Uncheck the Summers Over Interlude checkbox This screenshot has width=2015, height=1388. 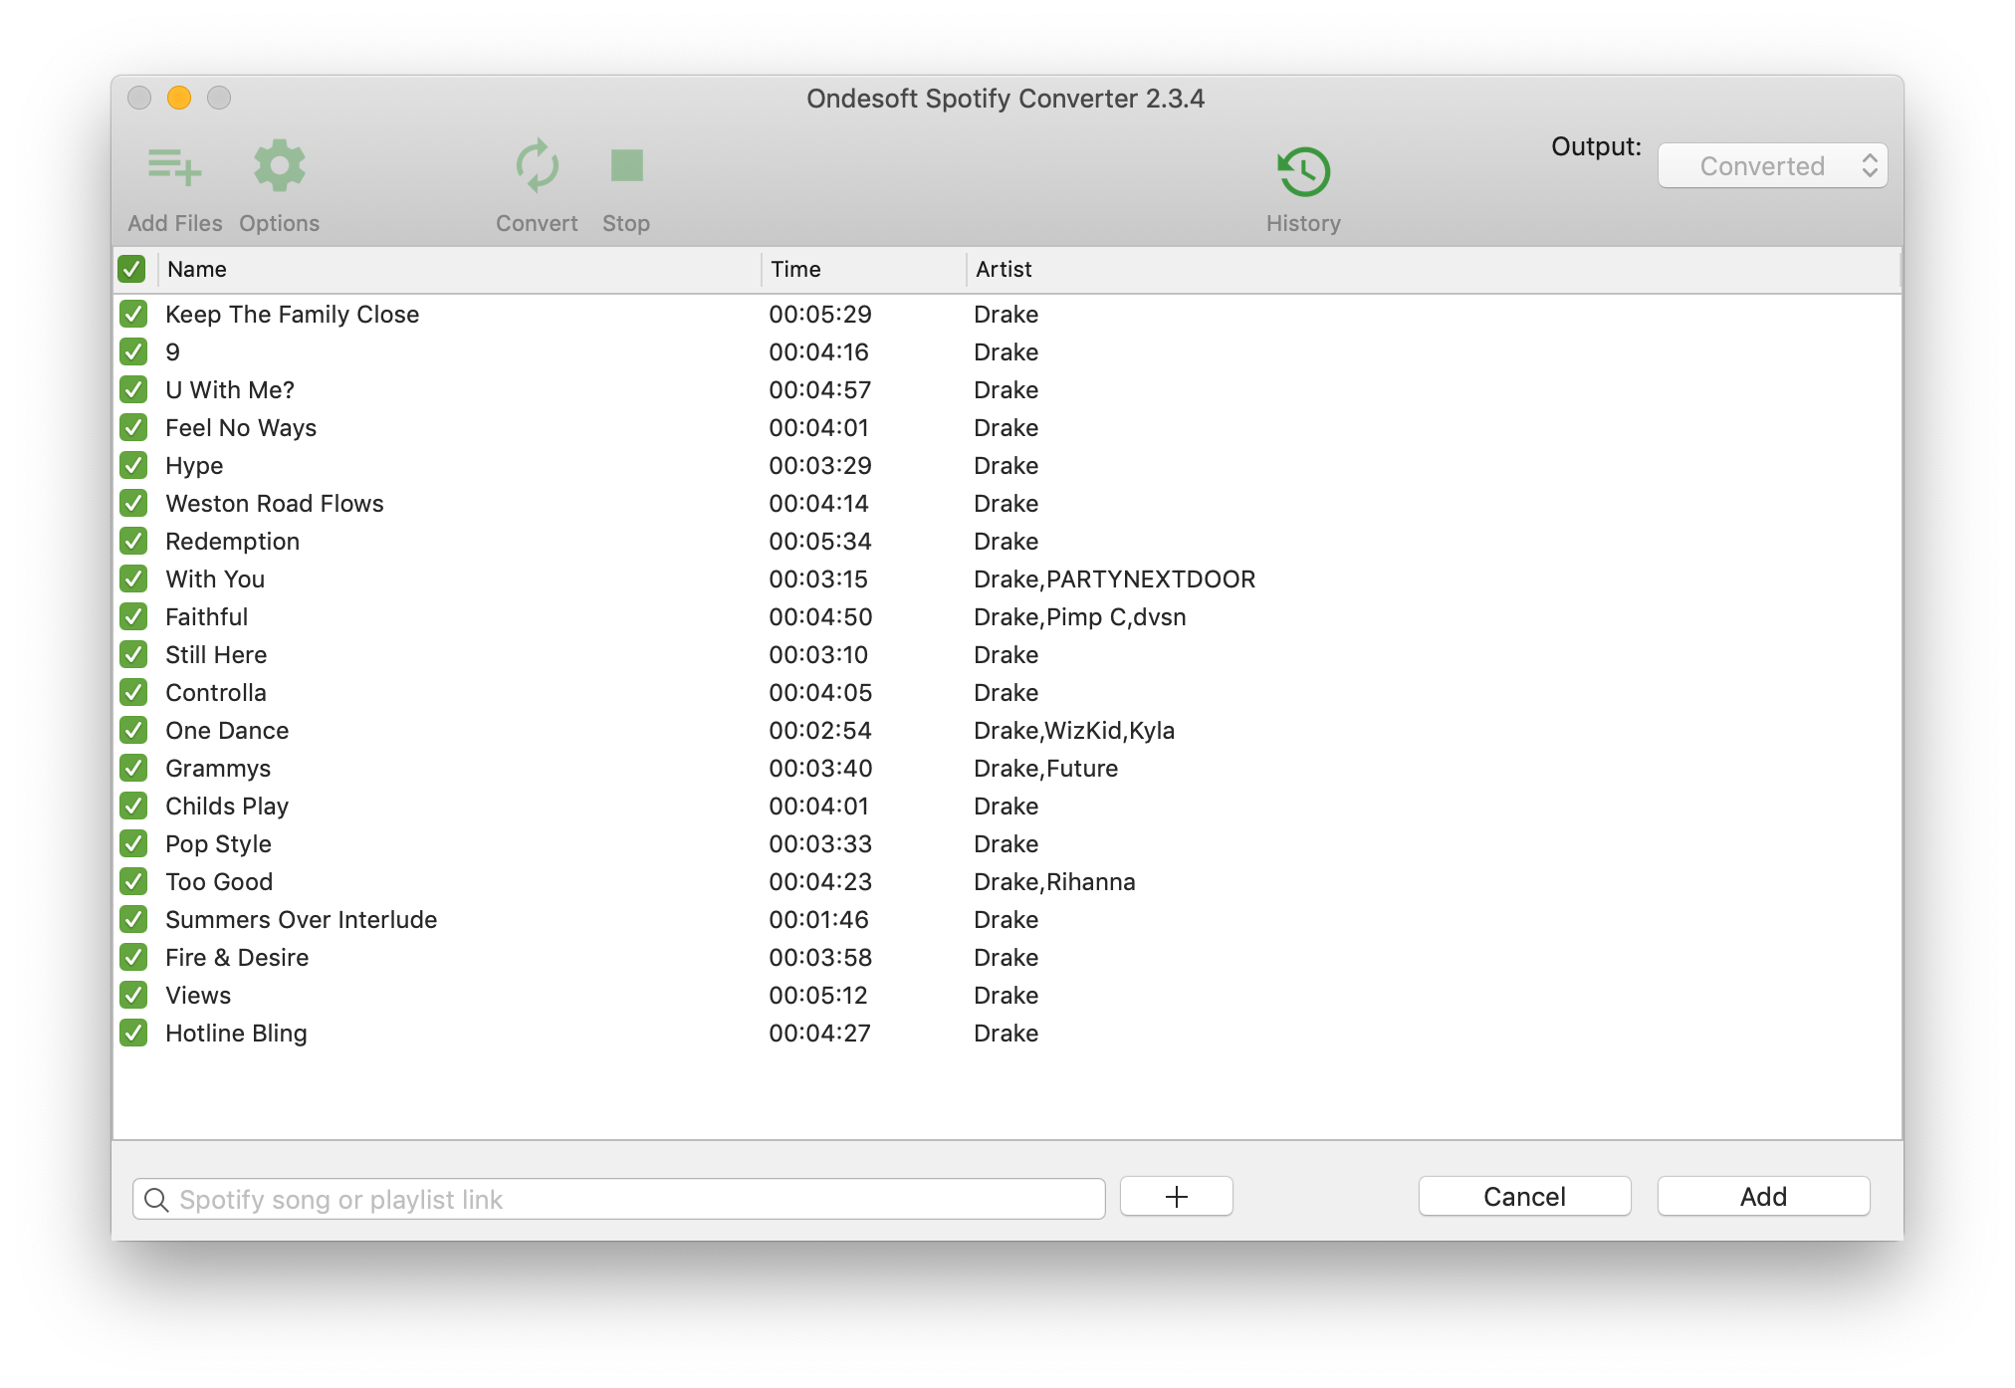(x=133, y=920)
